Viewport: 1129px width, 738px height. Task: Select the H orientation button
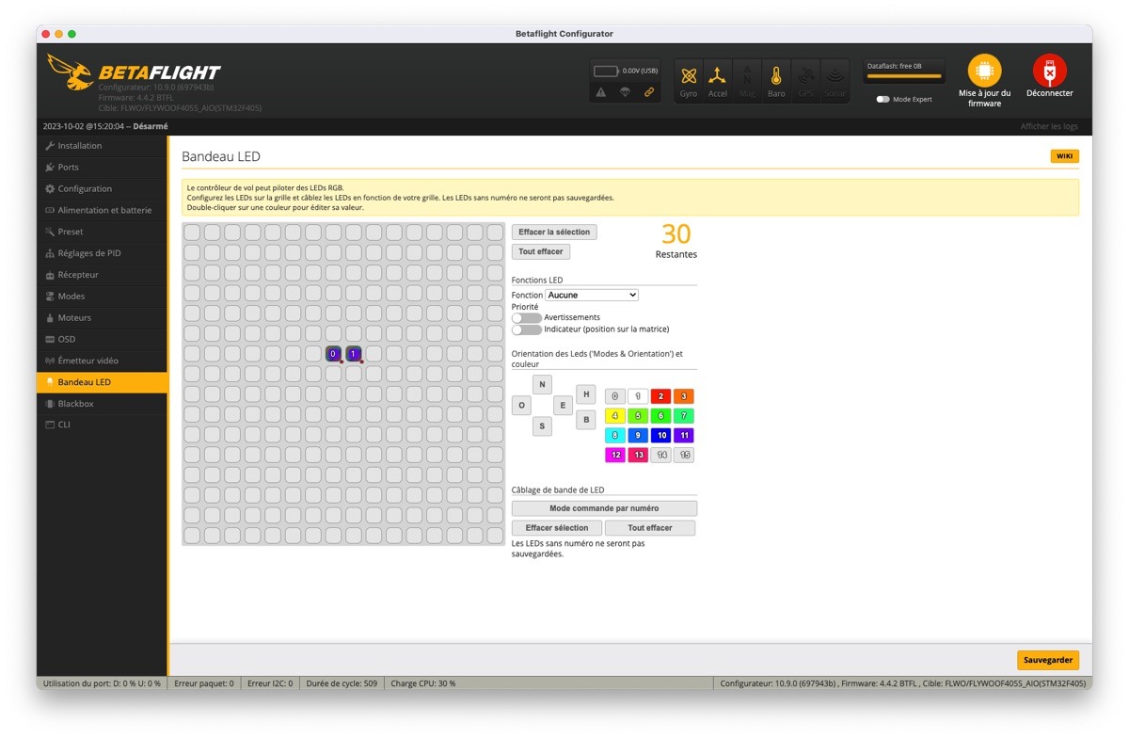point(586,394)
